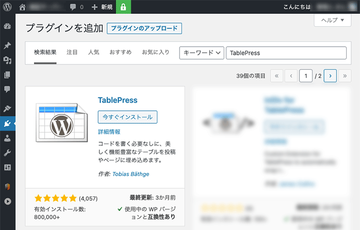Viewport: 360px width, 230px height.
Task: Switch to the お気に入り tab
Action: click(x=155, y=52)
